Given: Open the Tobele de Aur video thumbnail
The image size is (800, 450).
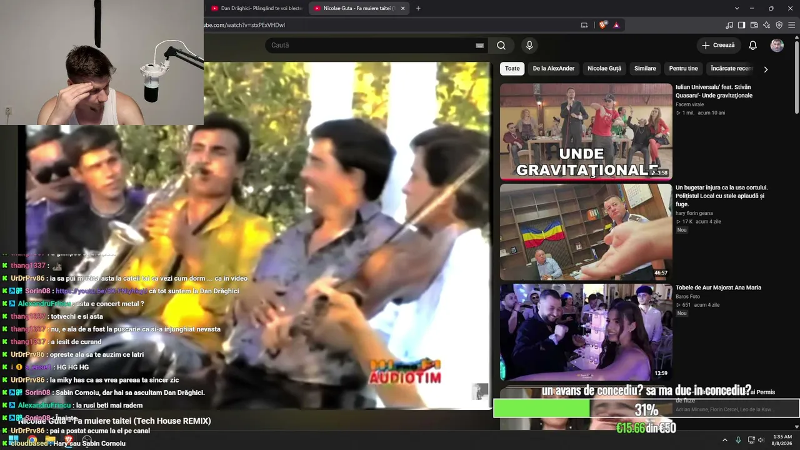Looking at the screenshot, I should [x=586, y=332].
